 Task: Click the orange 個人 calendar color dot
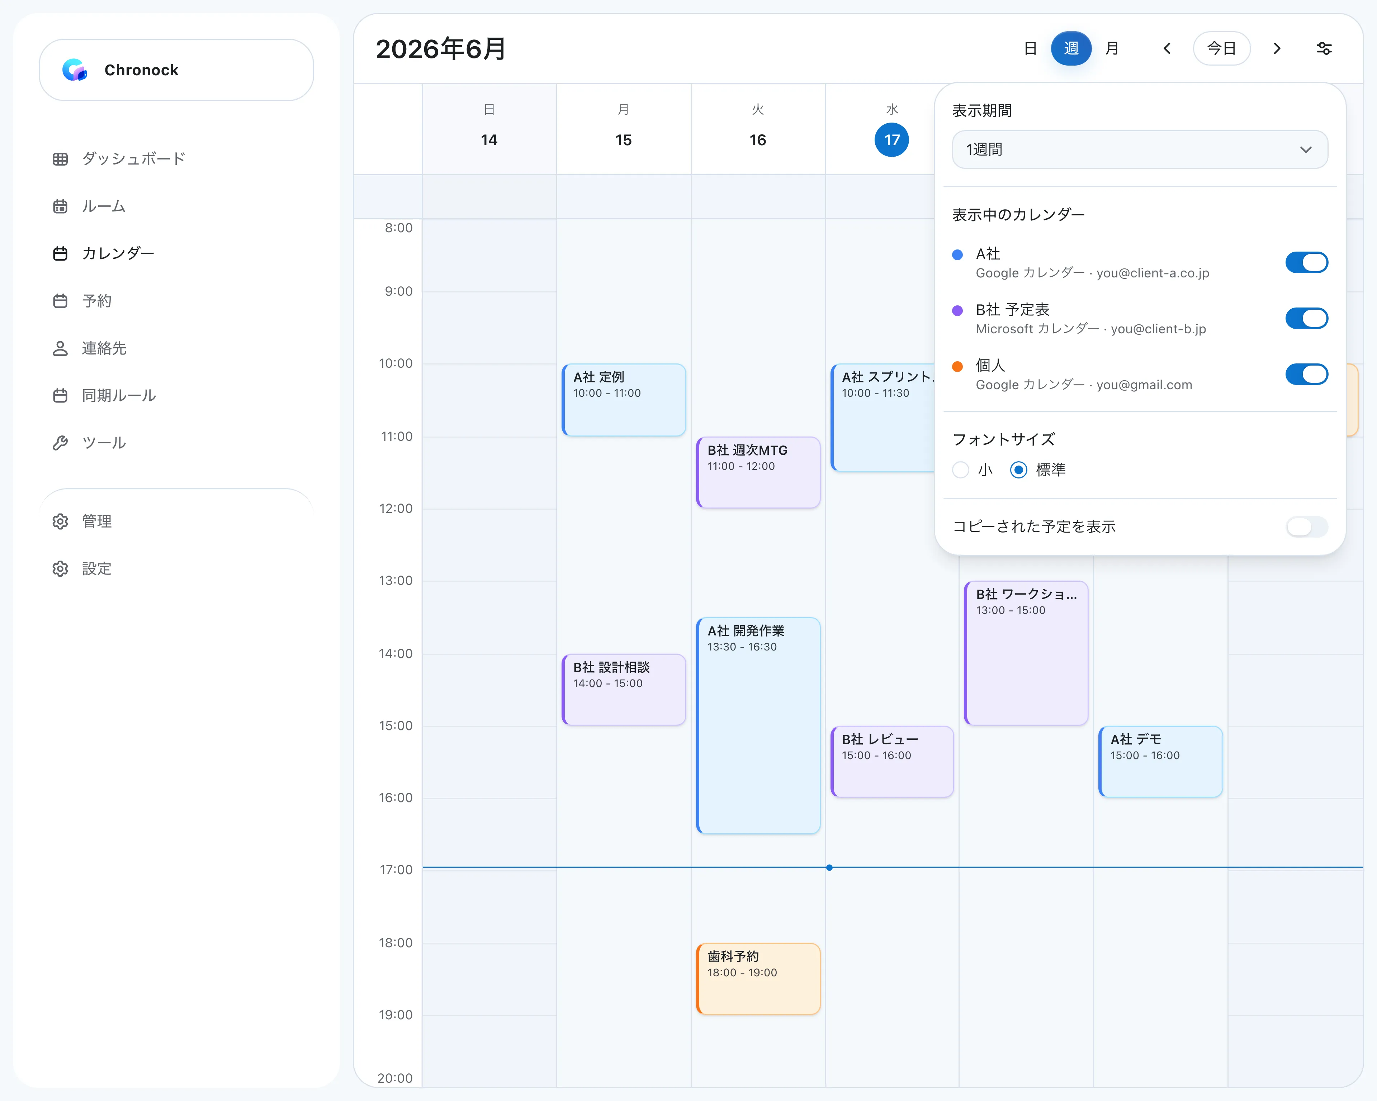click(957, 367)
